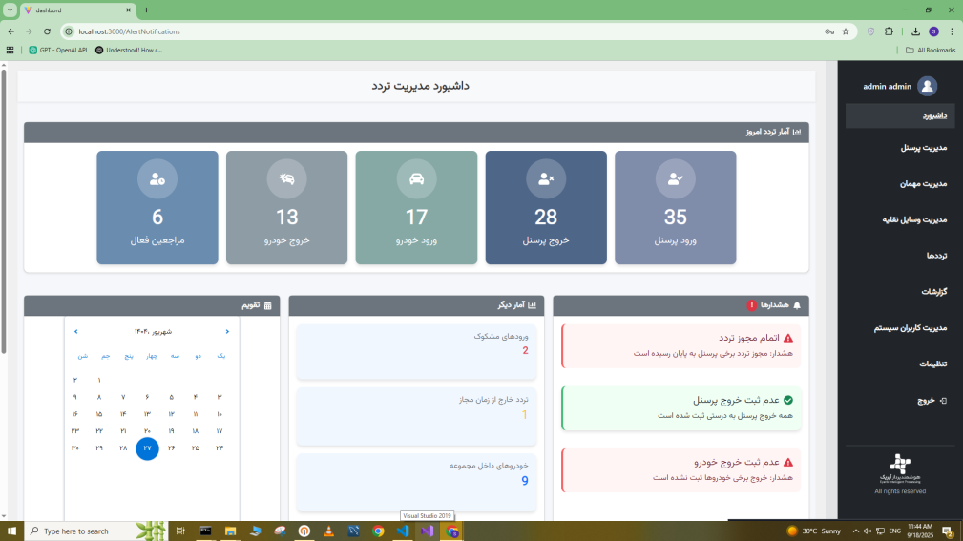Open the Chrome tab search dropdown arrow

pos(9,10)
